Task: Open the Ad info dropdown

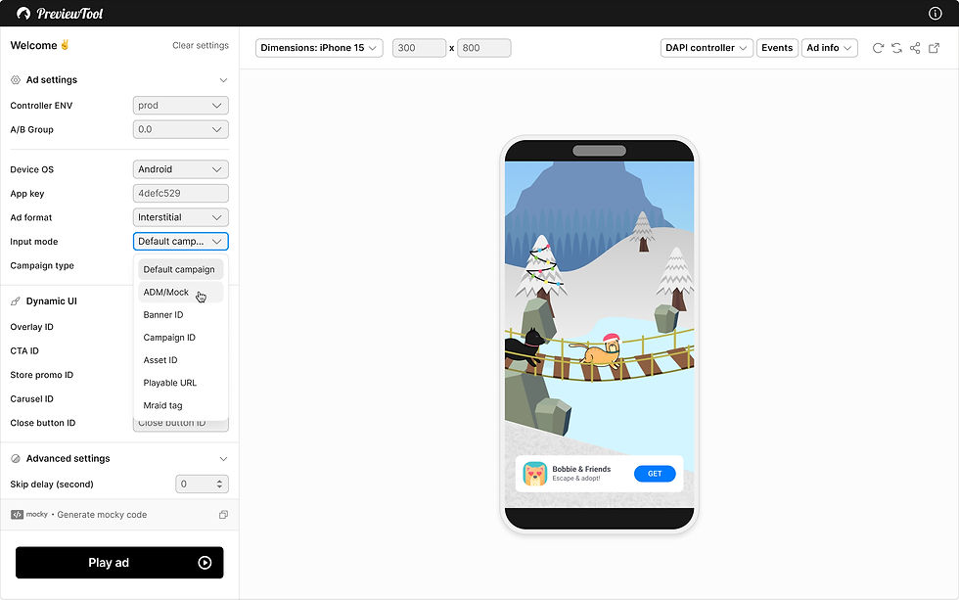Action: (x=829, y=48)
